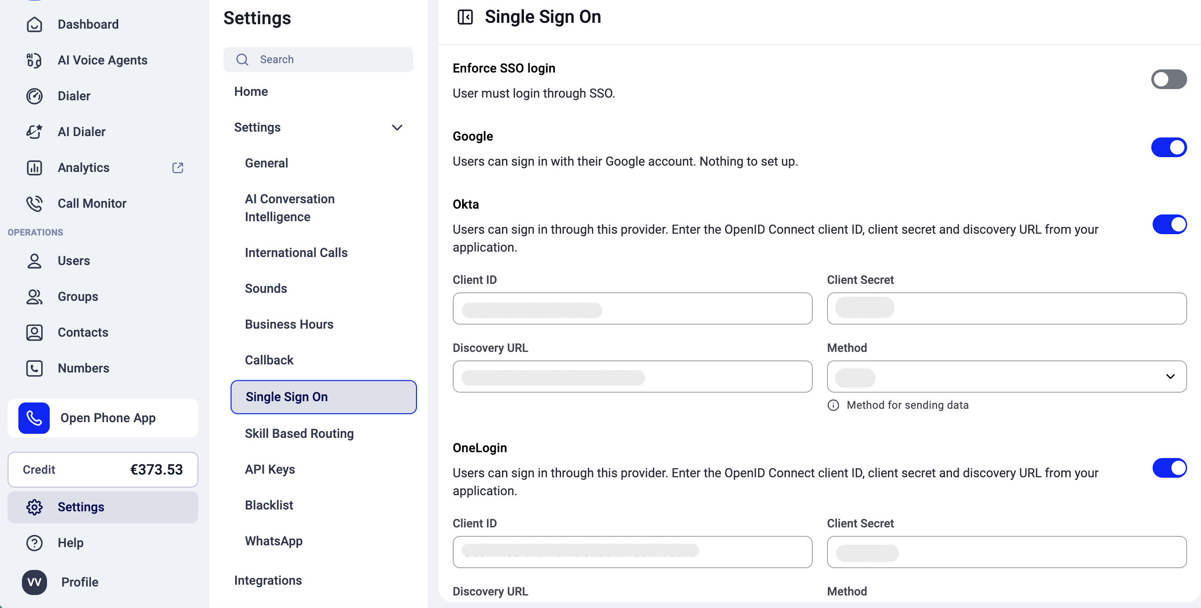This screenshot has height=608, width=1201.
Task: Open the Dashboard home icon
Action: [x=34, y=24]
